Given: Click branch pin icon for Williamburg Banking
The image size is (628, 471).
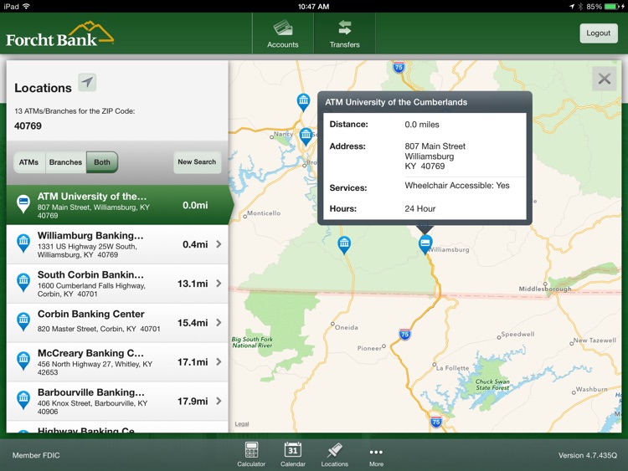Looking at the screenshot, I should point(23,243).
